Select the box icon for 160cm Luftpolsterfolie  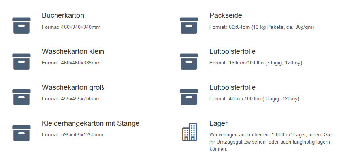pos(189,62)
